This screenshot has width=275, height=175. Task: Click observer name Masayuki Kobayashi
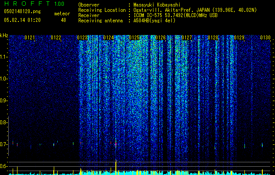[157, 5]
